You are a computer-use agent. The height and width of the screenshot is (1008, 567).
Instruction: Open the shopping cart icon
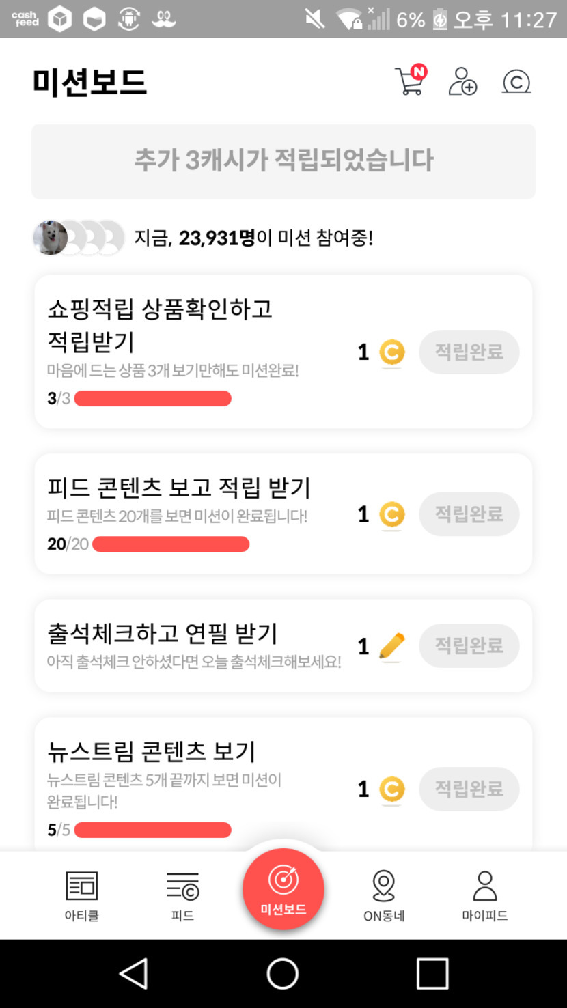click(410, 81)
